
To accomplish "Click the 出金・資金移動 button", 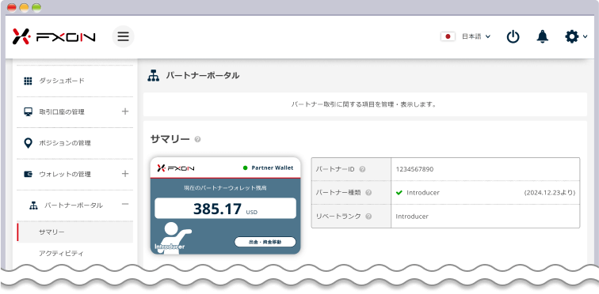I will coord(265,242).
